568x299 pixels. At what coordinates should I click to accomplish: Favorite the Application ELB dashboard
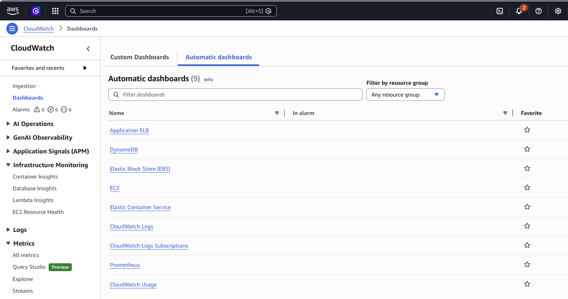pyautogui.click(x=527, y=130)
